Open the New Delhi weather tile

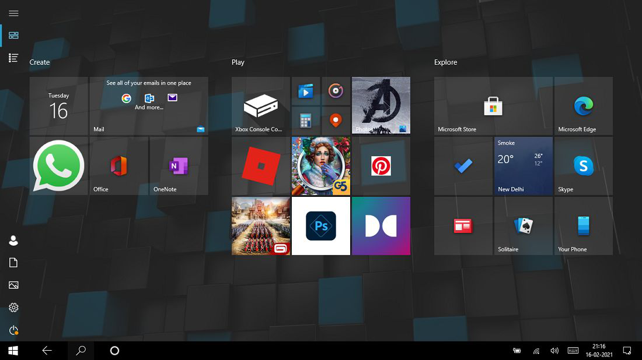click(524, 166)
